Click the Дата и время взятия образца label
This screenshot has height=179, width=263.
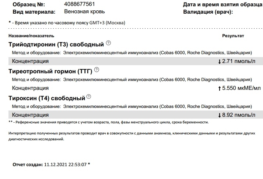223,4
